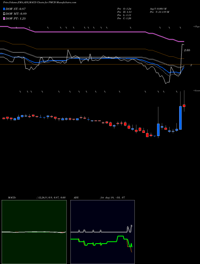Click the 'Pre L: 1.11' low value

pyautogui.click(x=124, y=15)
